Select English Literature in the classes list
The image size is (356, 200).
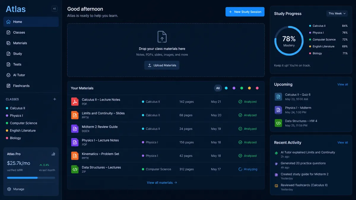click(x=21, y=130)
